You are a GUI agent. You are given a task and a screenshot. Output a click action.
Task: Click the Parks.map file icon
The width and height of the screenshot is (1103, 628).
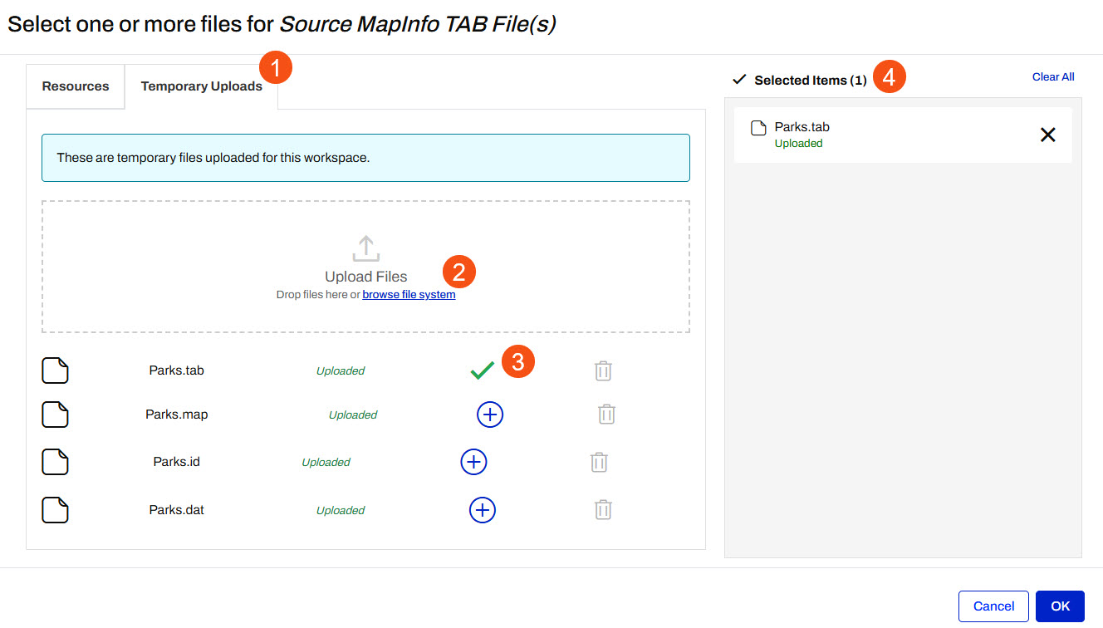[x=55, y=415]
